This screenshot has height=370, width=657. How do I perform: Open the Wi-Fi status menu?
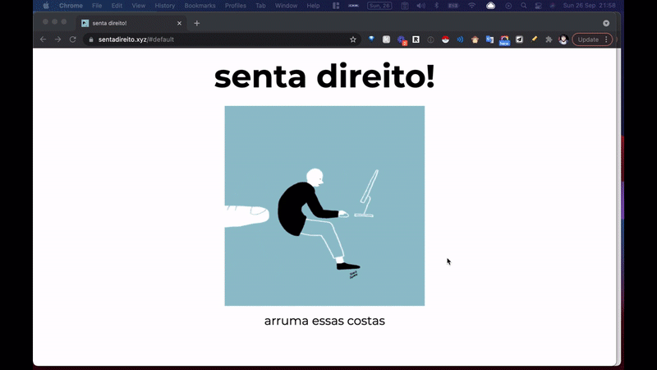pyautogui.click(x=471, y=6)
